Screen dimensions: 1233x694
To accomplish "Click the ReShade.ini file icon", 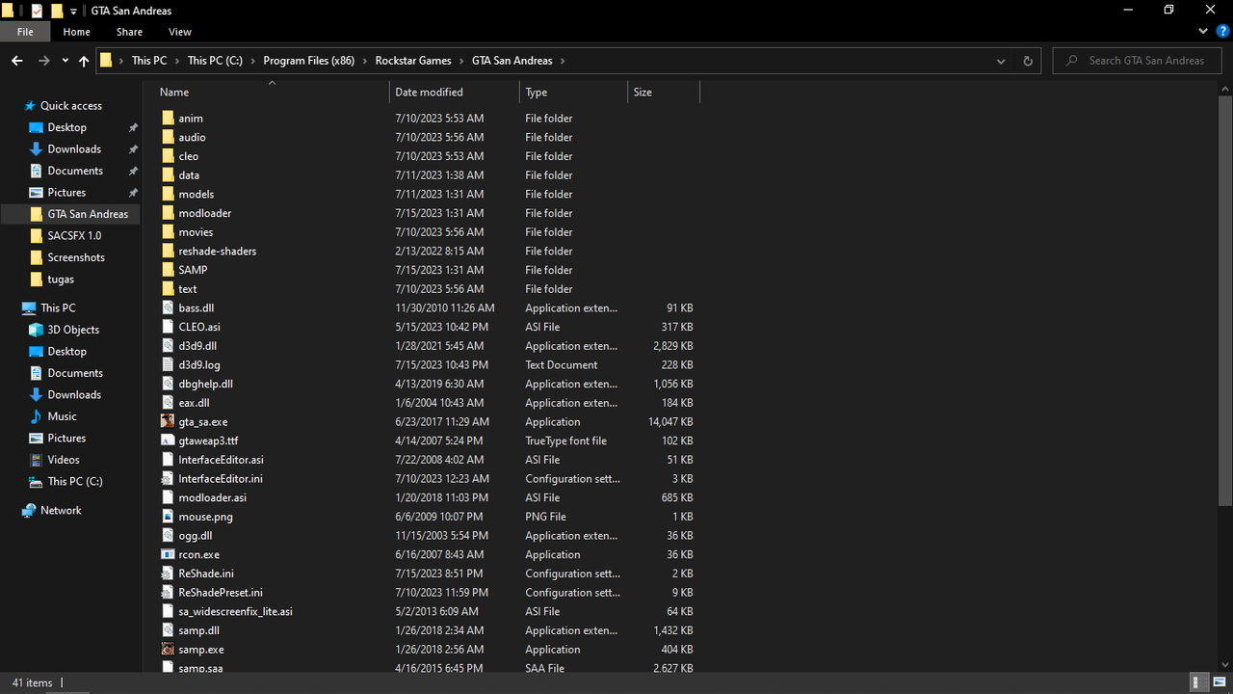I will 168,574.
